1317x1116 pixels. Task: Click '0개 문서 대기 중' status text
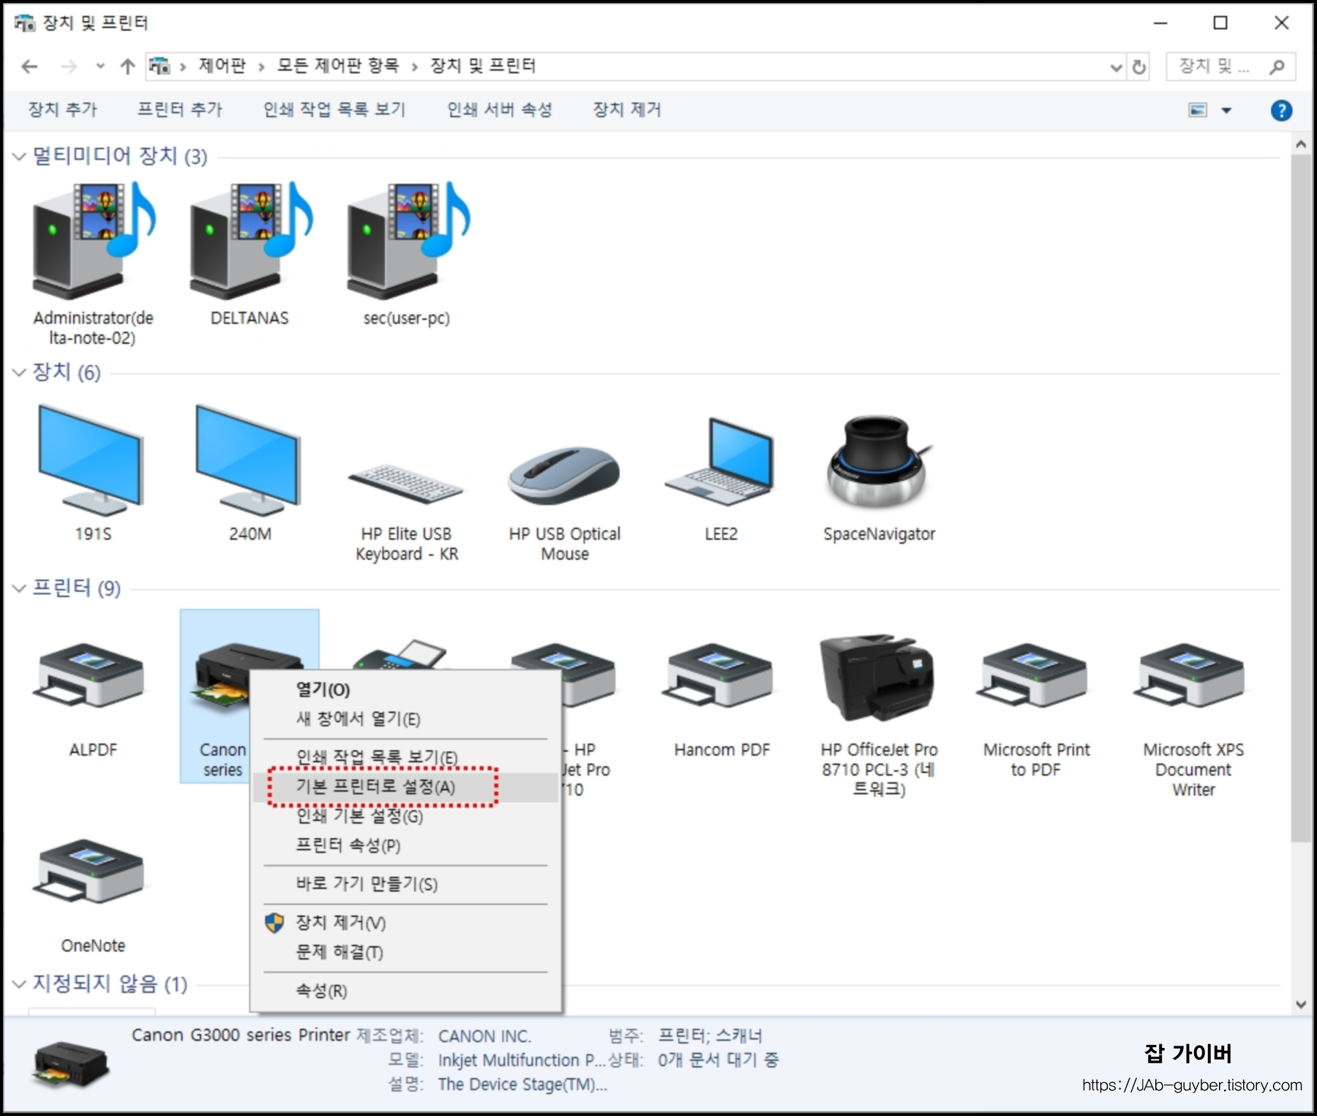click(x=718, y=1060)
